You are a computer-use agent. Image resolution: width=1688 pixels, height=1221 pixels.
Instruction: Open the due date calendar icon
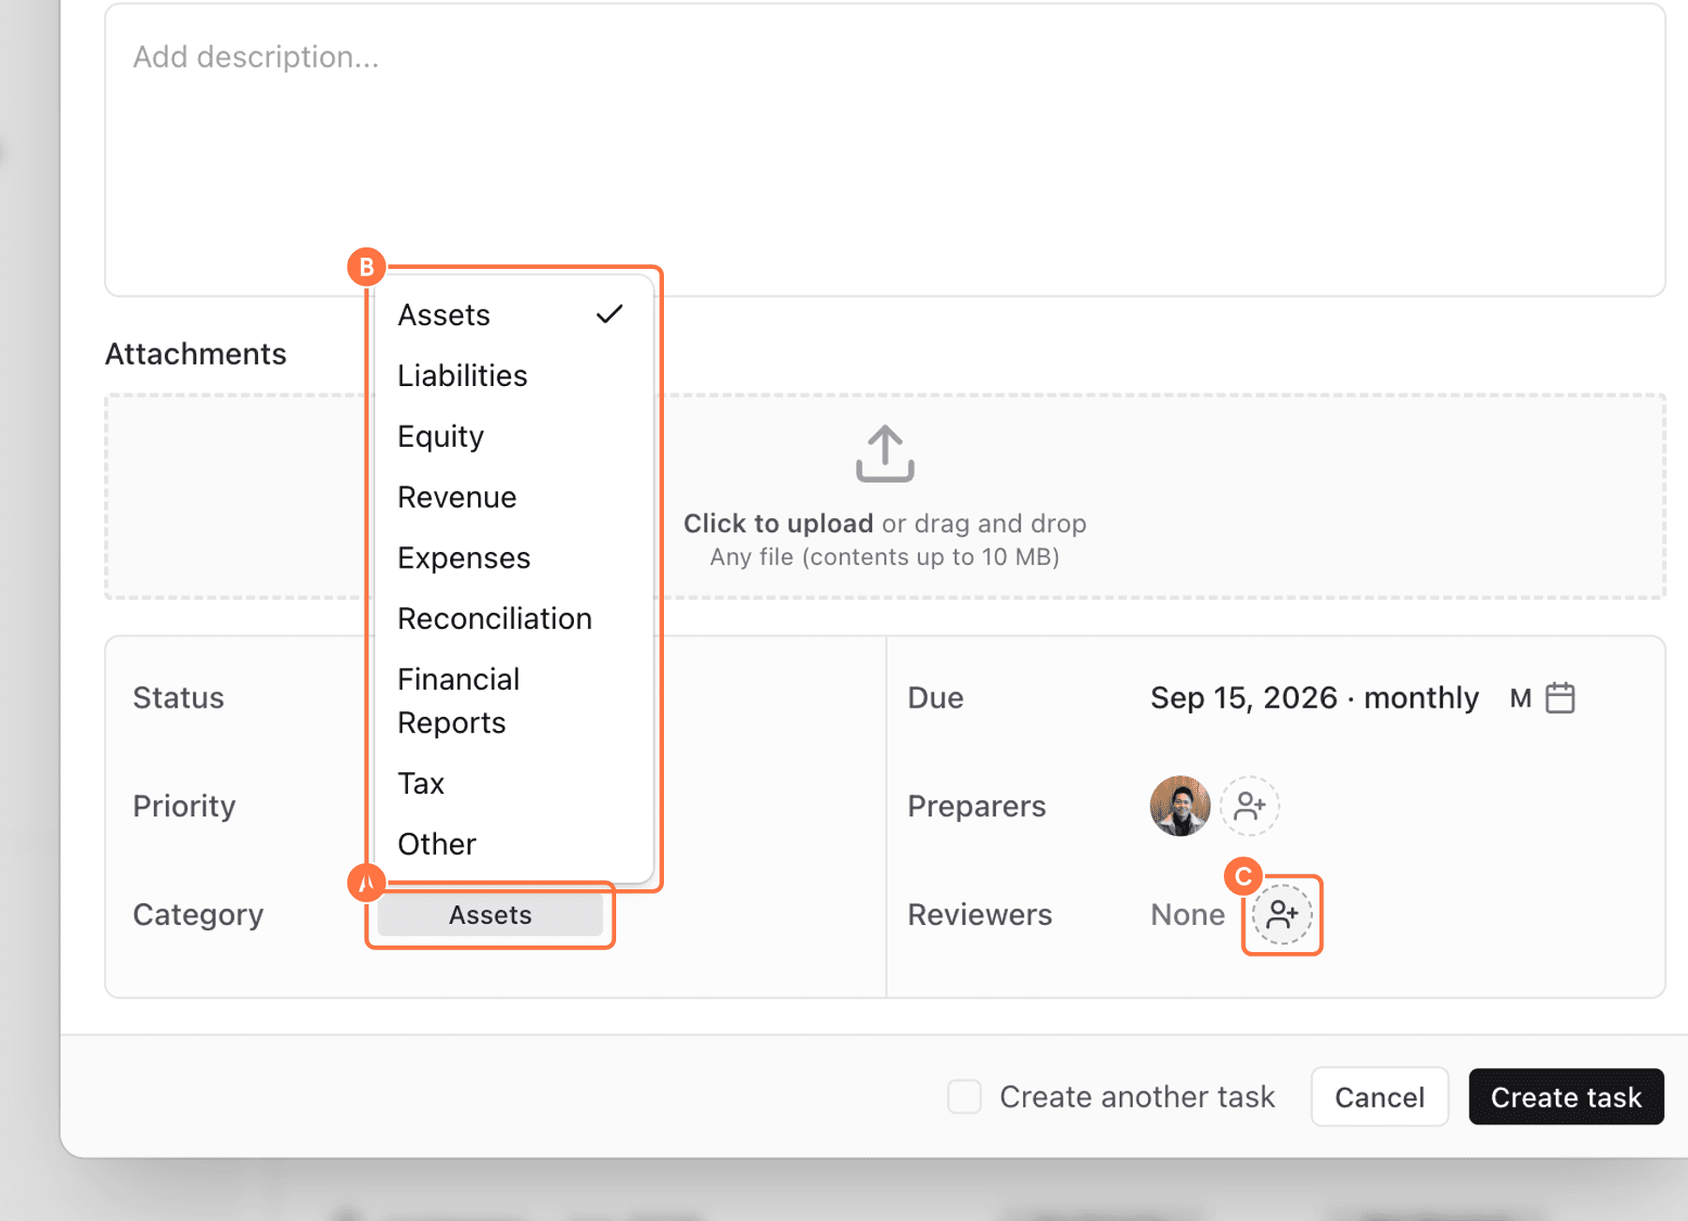(x=1560, y=698)
